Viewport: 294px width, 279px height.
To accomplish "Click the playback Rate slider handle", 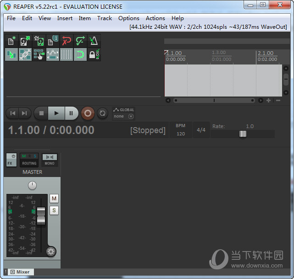I will tap(243, 134).
